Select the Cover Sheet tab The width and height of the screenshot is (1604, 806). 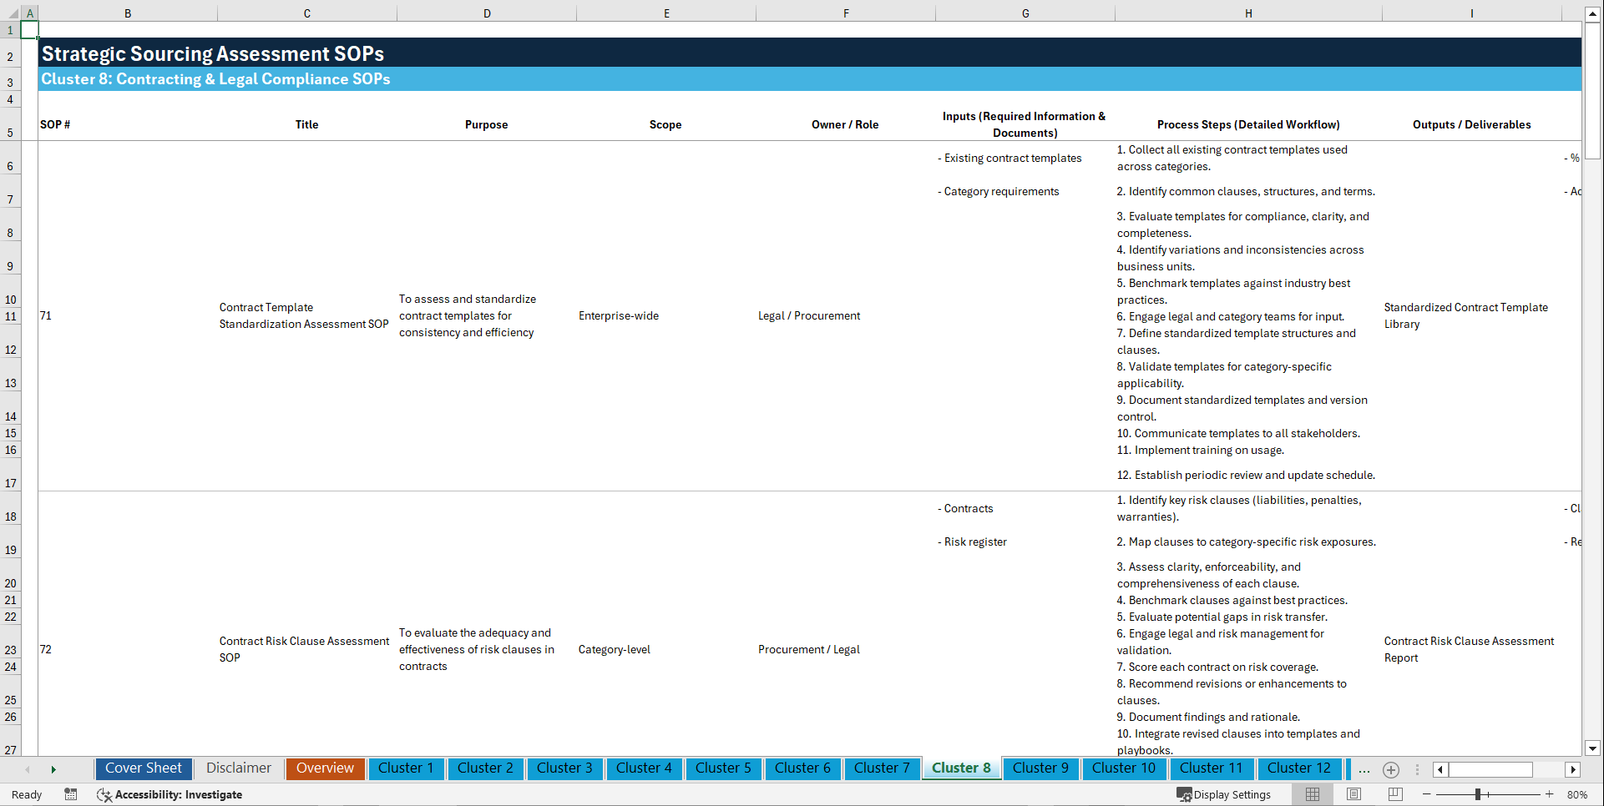(x=143, y=768)
